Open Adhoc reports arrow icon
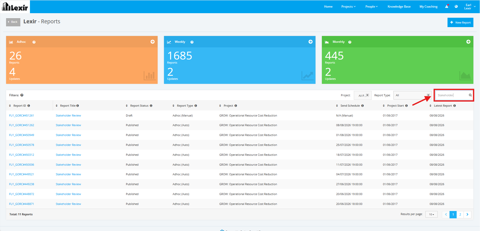The image size is (480, 231). [153, 42]
